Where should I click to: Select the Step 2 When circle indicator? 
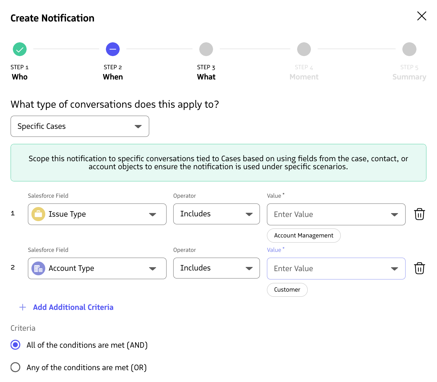coord(113,49)
